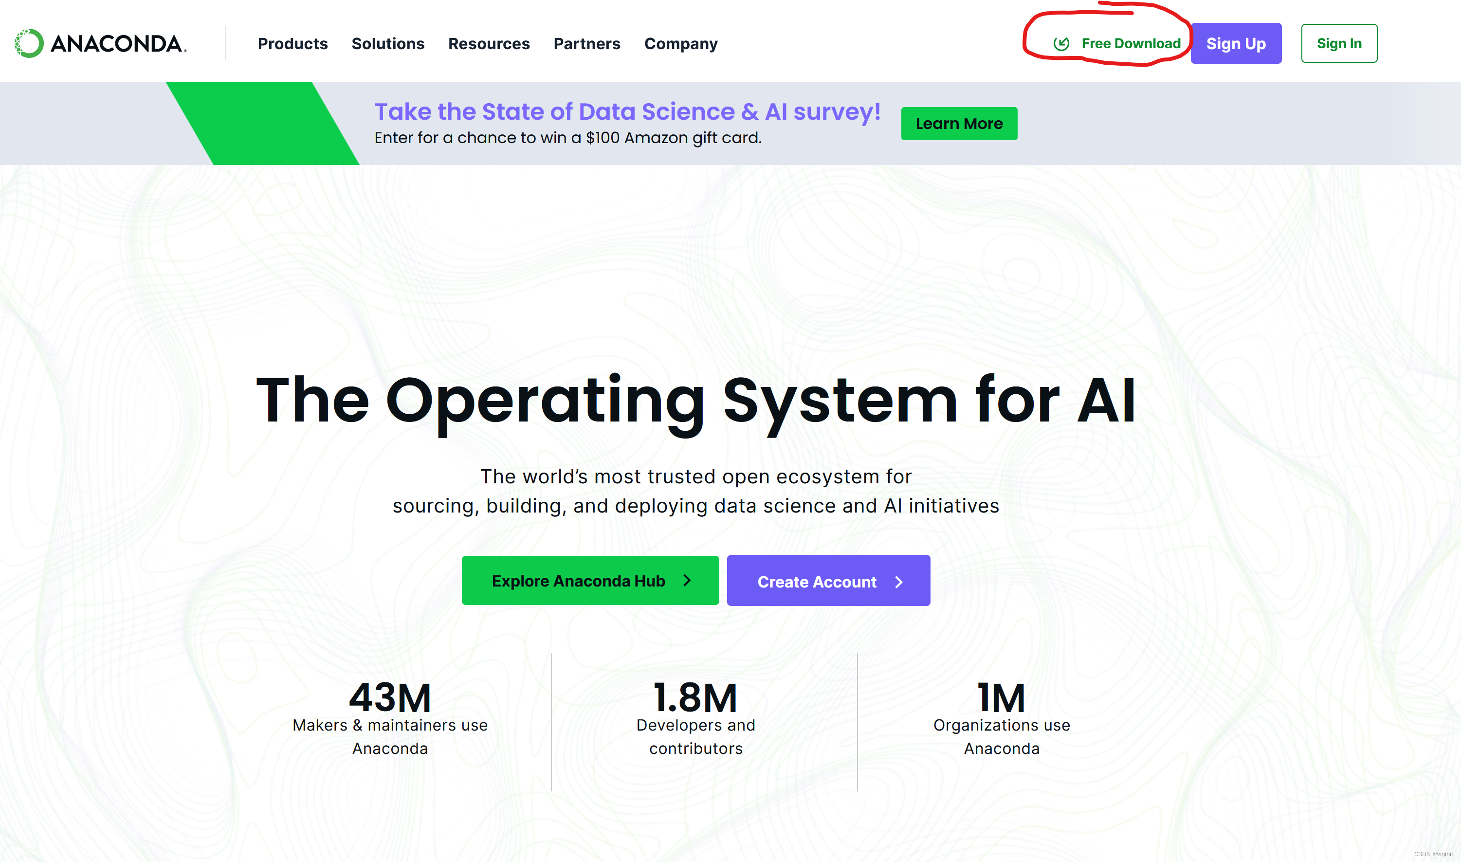This screenshot has height=862, width=1461.
Task: Click chevron on Create Account button
Action: 899,582
